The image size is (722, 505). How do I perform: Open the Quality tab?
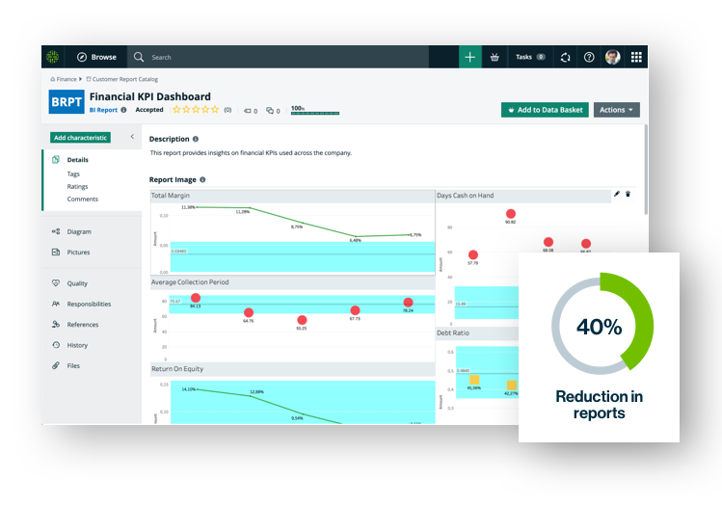pos(77,283)
